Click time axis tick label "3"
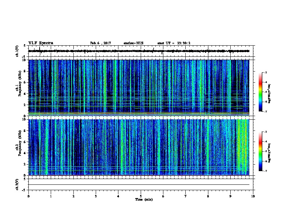This screenshot has height=220, width=285. 96,196
